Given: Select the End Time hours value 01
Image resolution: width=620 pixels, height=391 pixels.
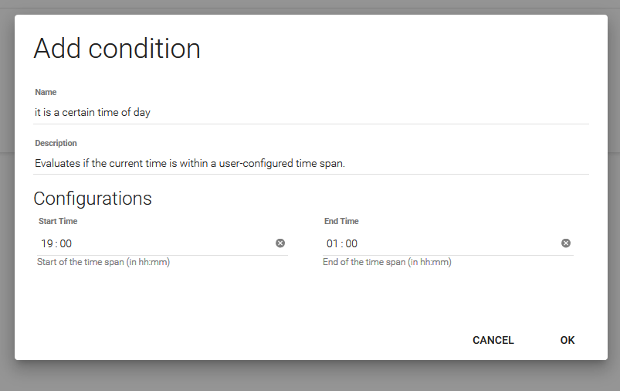Looking at the screenshot, I should pyautogui.click(x=333, y=244).
